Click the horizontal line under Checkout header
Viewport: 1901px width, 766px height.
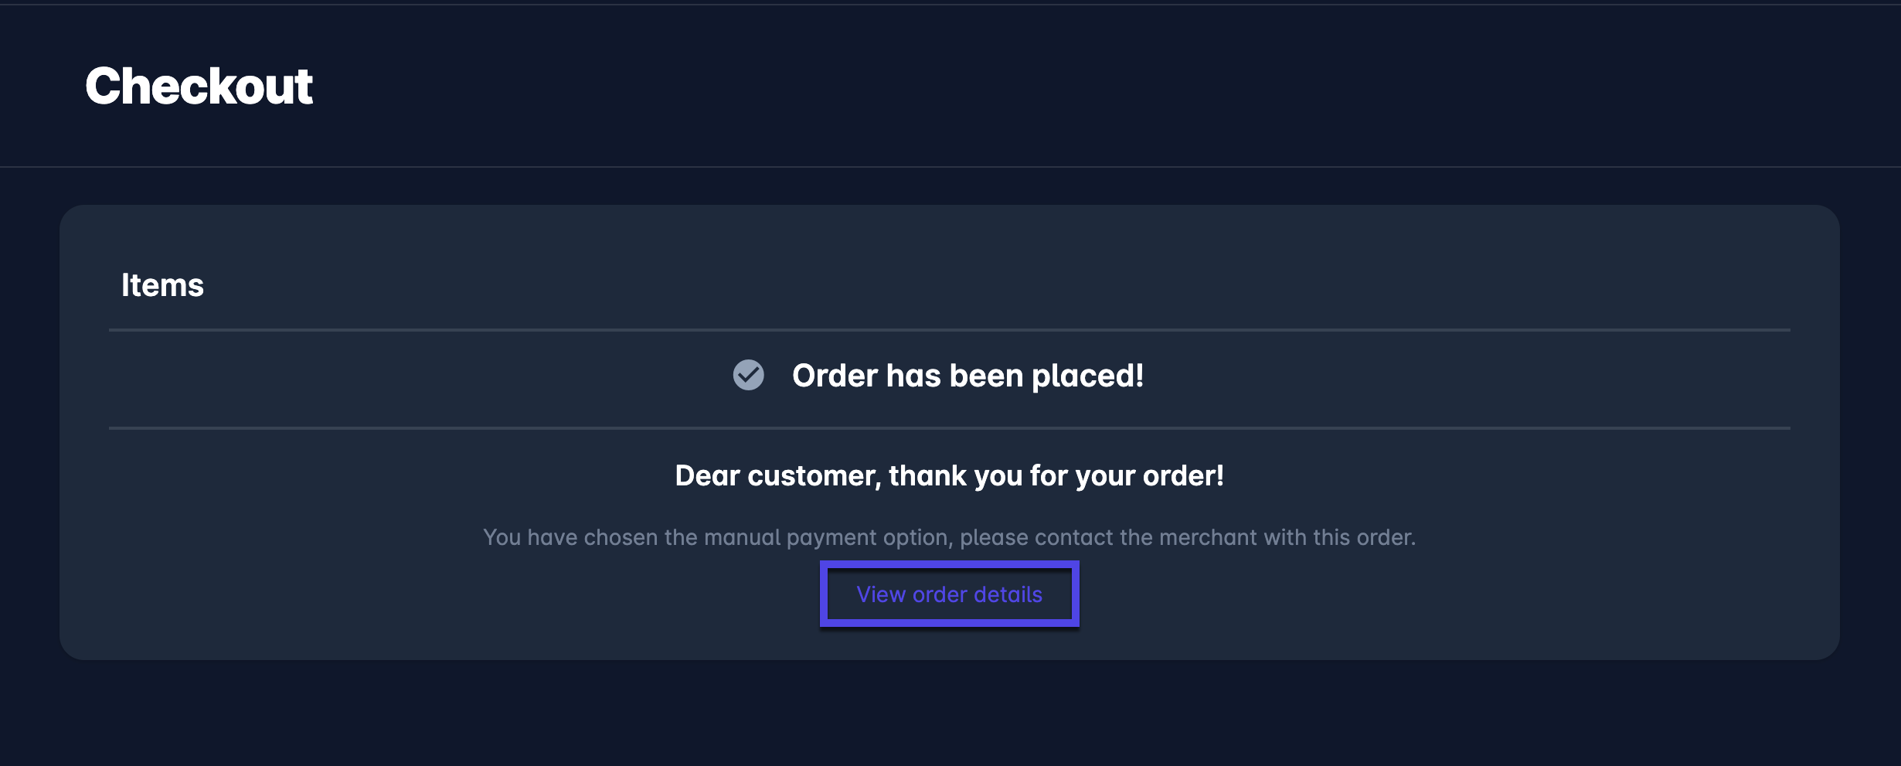pyautogui.click(x=949, y=166)
